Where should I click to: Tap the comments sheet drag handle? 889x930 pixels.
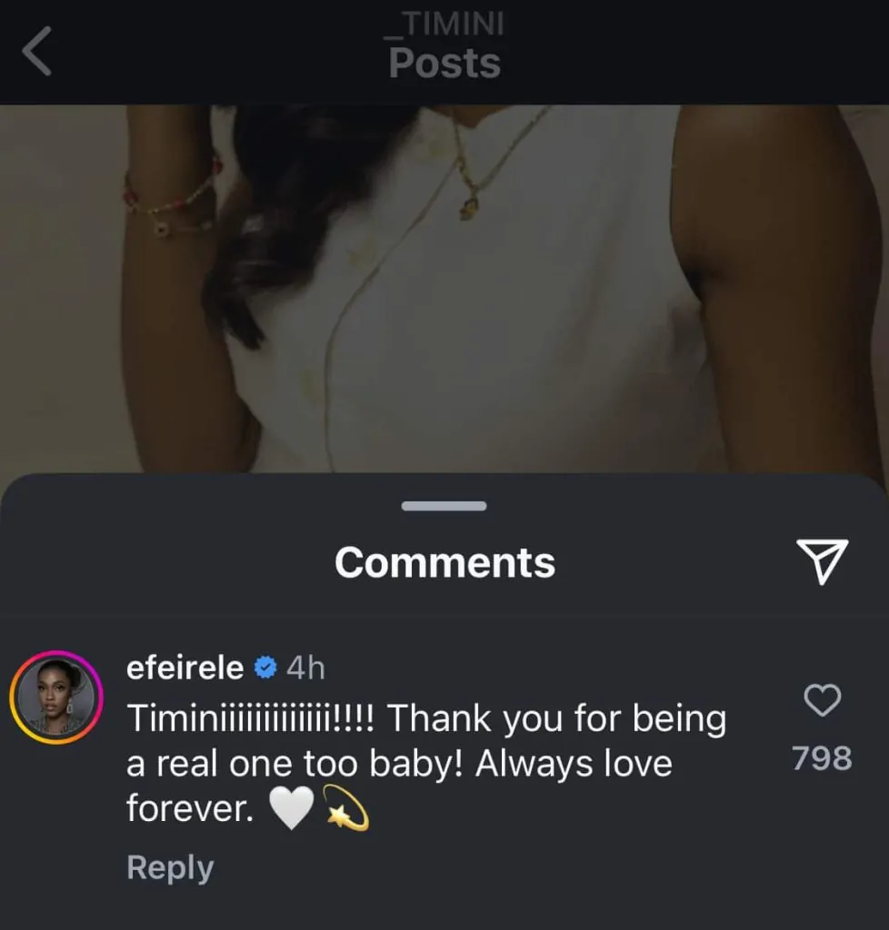tap(444, 506)
